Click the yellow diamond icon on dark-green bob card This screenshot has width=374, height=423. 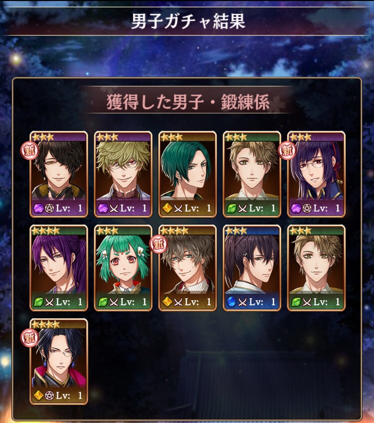pyautogui.click(x=167, y=209)
